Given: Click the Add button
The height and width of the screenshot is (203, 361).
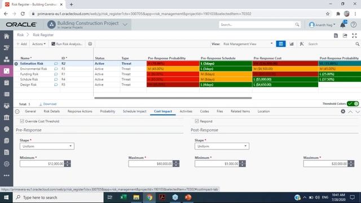Looking at the screenshot, I should pyautogui.click(x=22, y=44).
